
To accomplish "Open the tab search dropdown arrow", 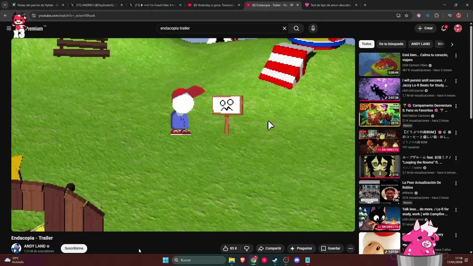I will (x=5, y=5).
